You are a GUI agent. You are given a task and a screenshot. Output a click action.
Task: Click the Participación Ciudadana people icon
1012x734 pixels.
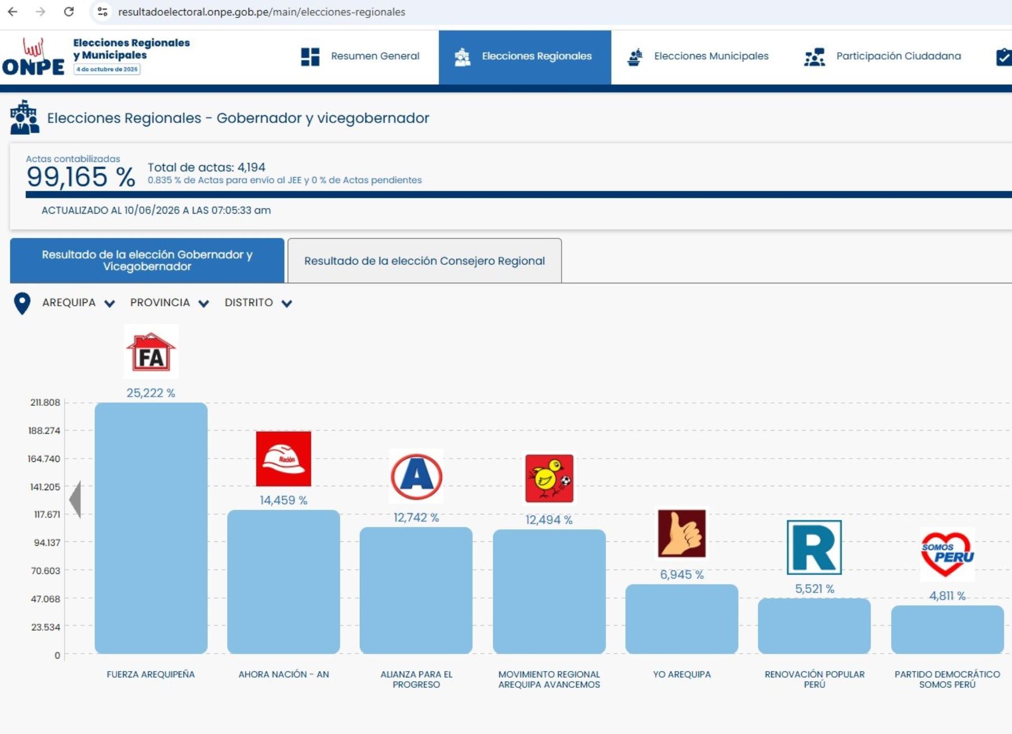coord(815,57)
